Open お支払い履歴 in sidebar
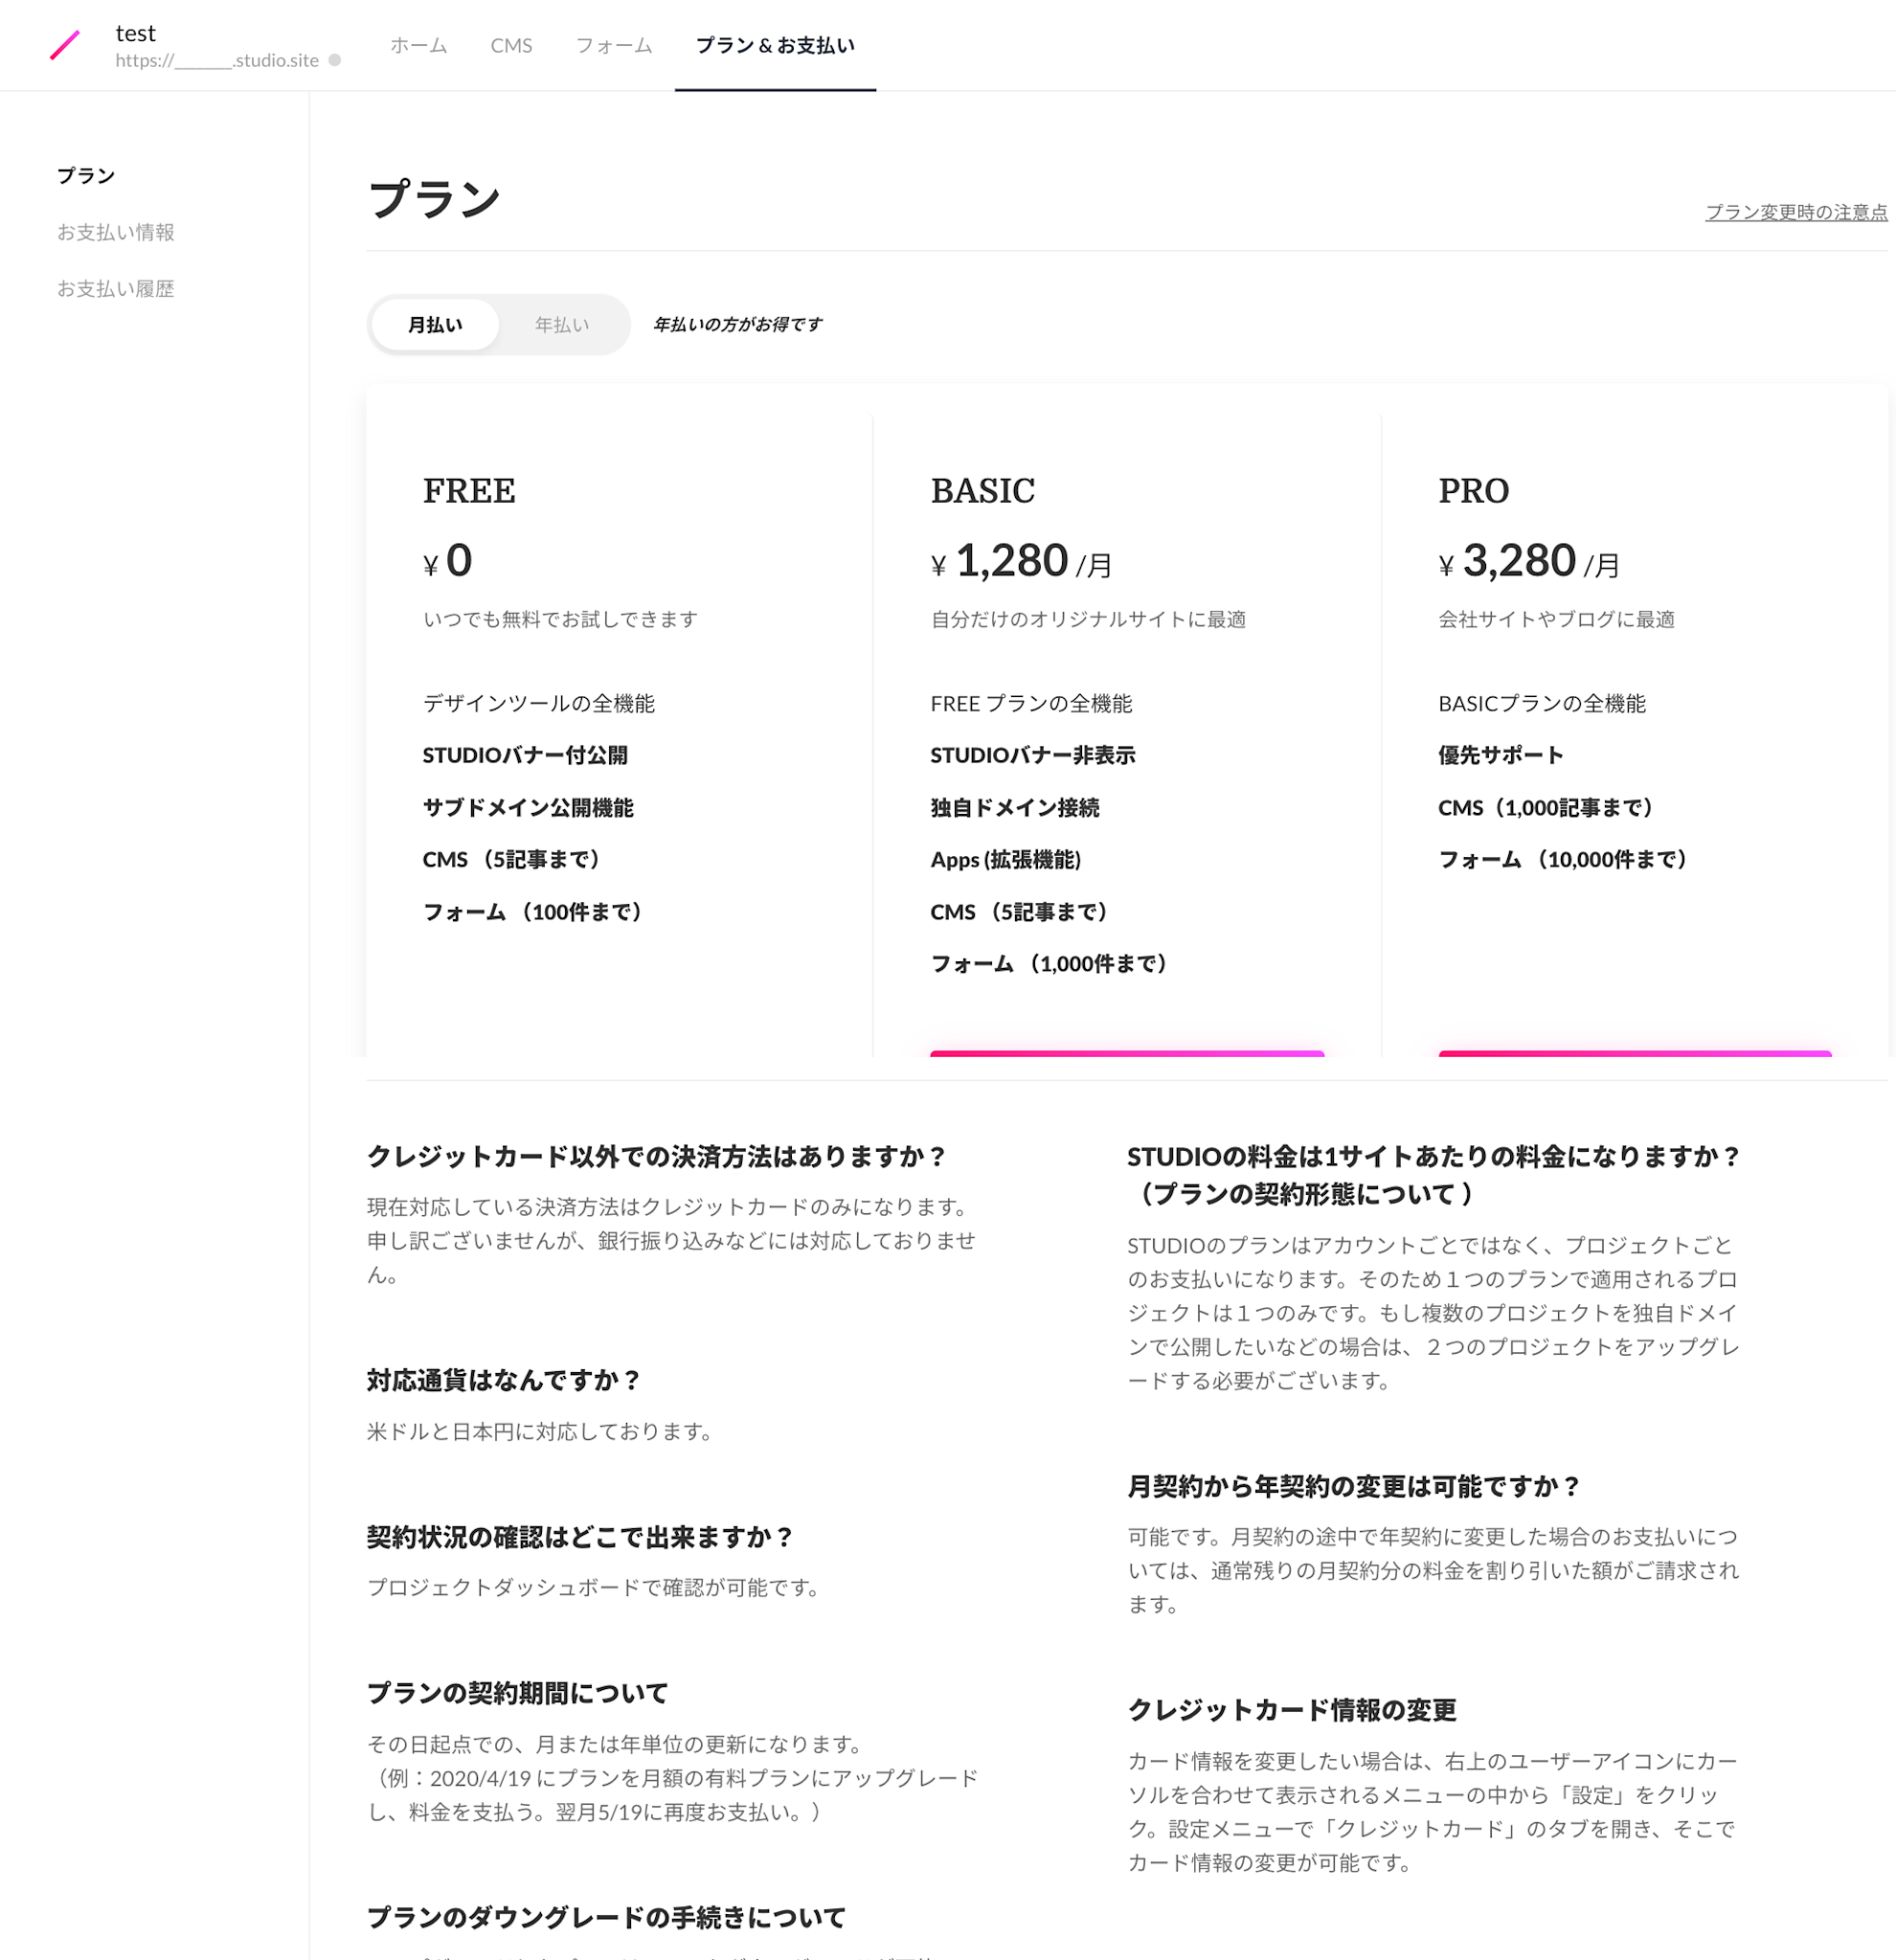 click(x=116, y=289)
